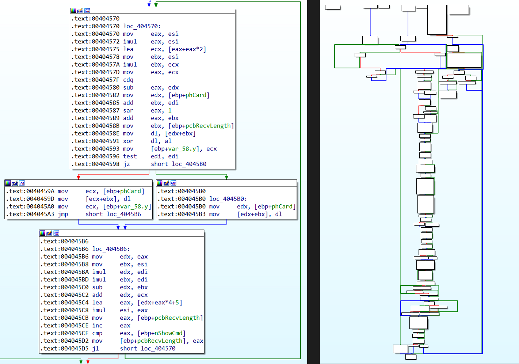
Task: Click the group nodes icon on loc_404570 block
Action: (x=87, y=11)
